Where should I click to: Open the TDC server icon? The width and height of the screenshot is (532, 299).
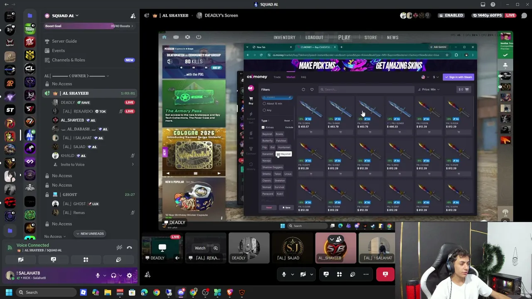(30, 42)
